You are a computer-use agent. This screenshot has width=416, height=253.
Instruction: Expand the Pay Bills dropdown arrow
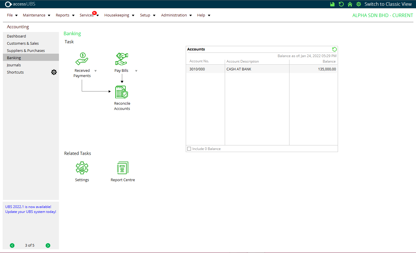(x=136, y=71)
